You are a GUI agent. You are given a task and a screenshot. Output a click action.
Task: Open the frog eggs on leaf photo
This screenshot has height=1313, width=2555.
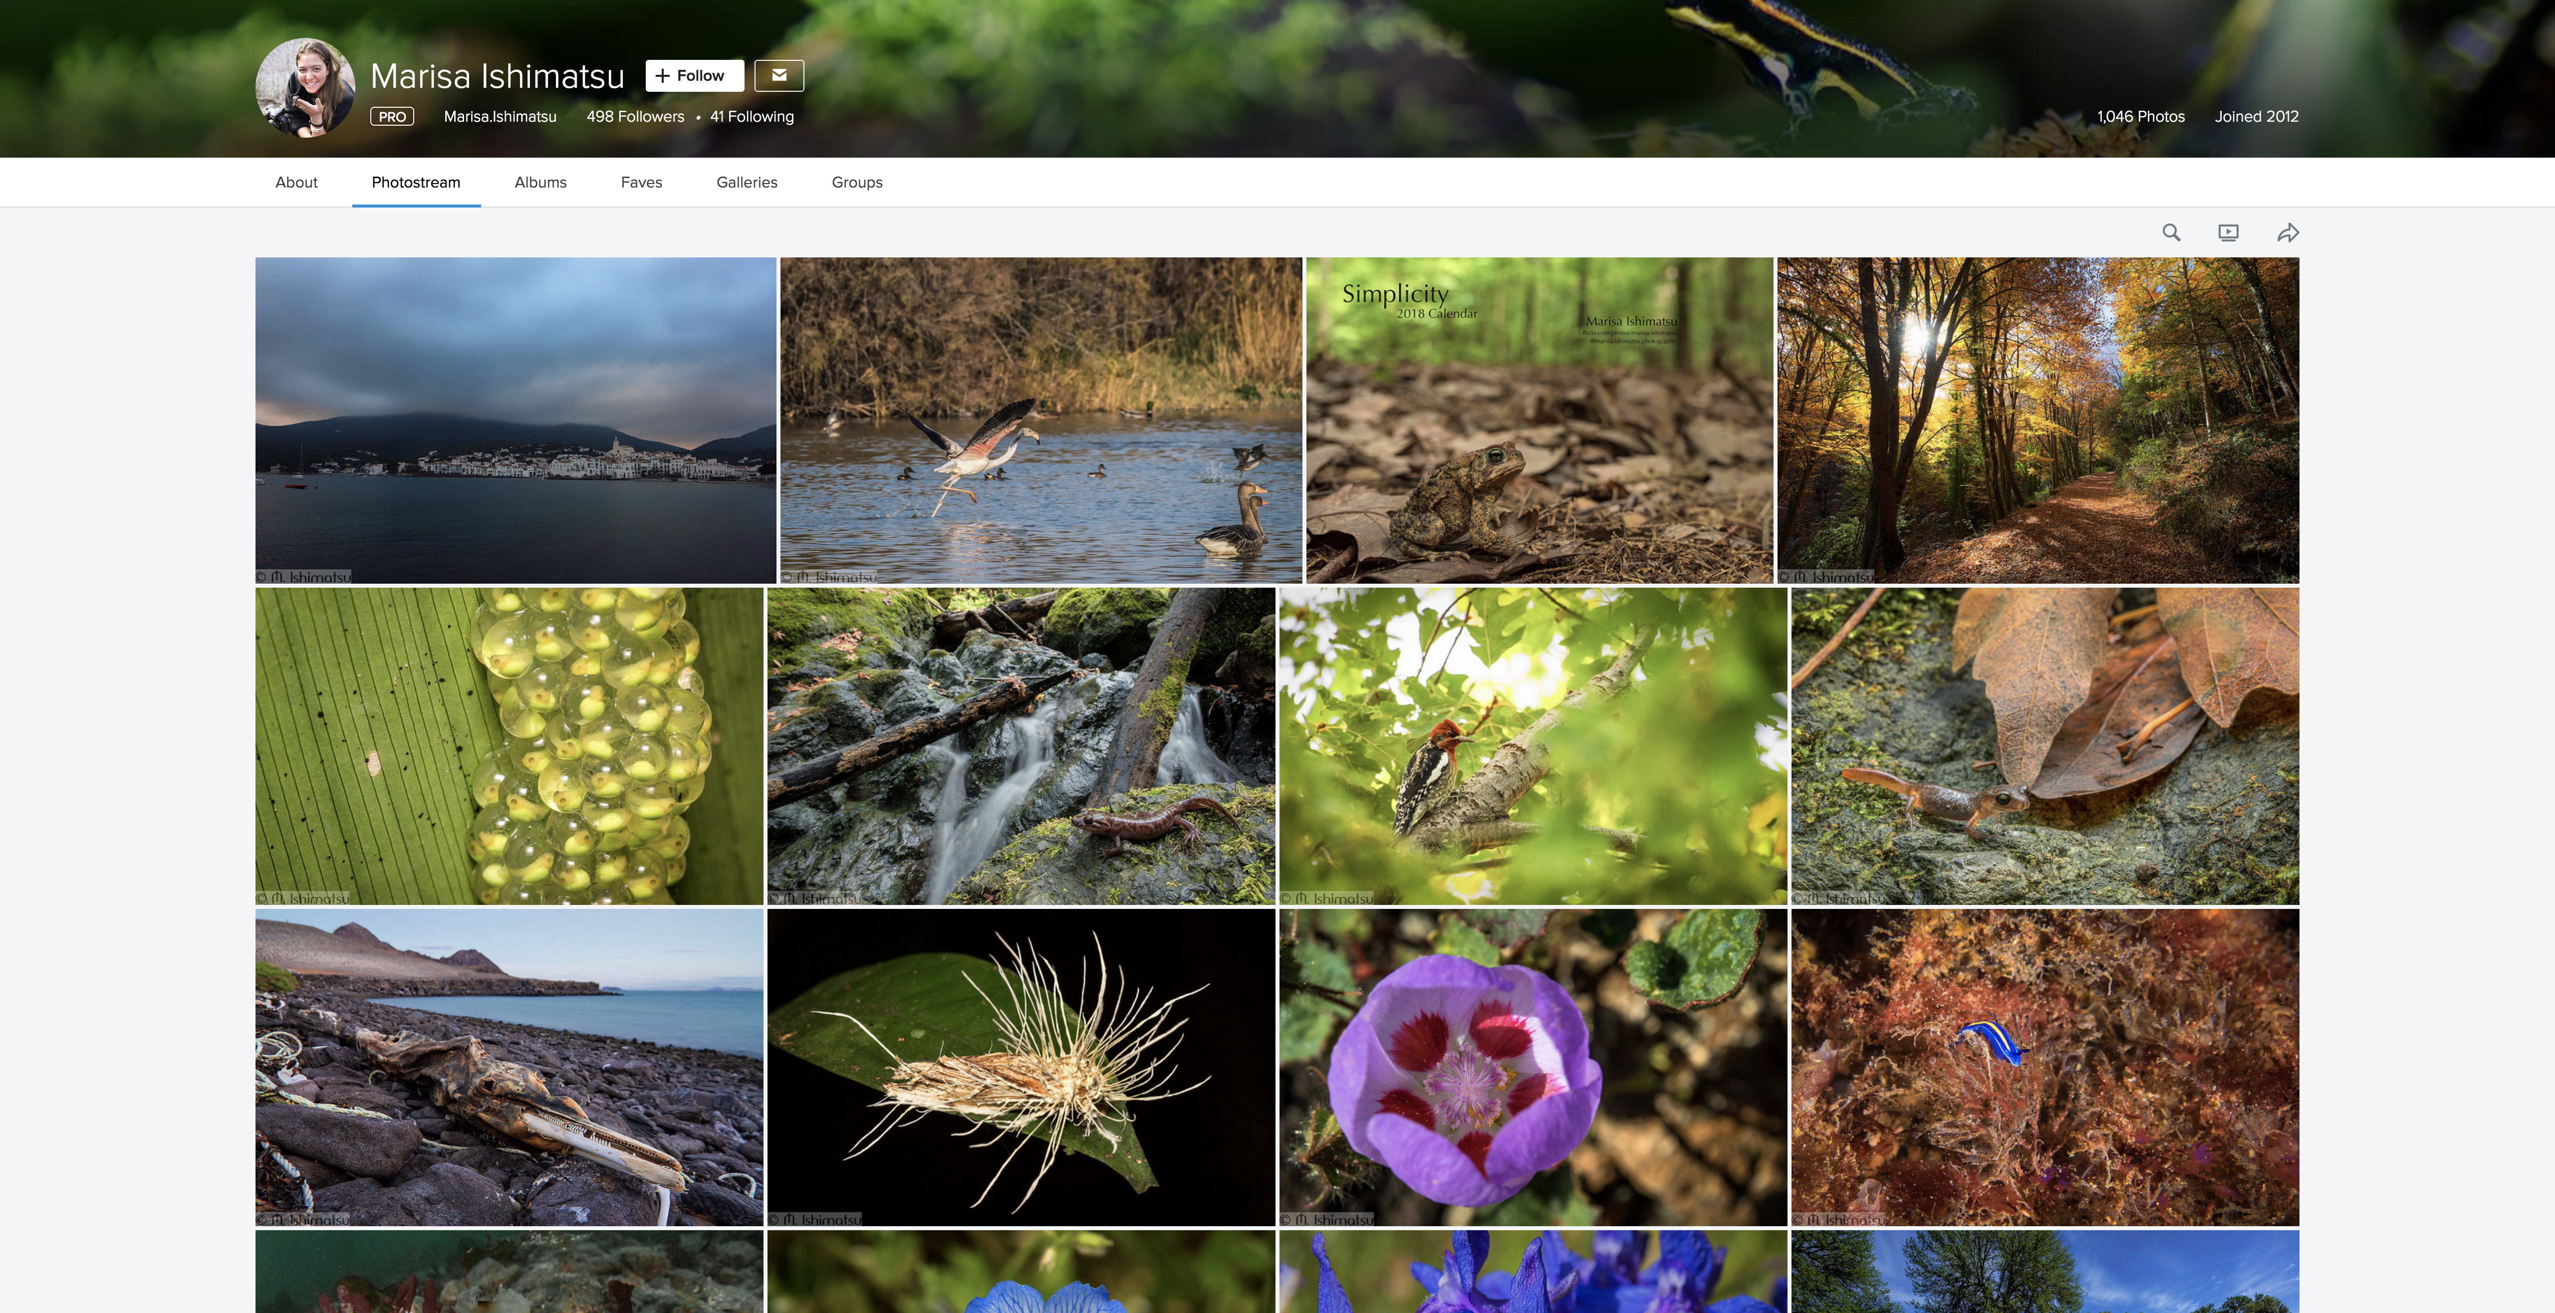point(509,746)
